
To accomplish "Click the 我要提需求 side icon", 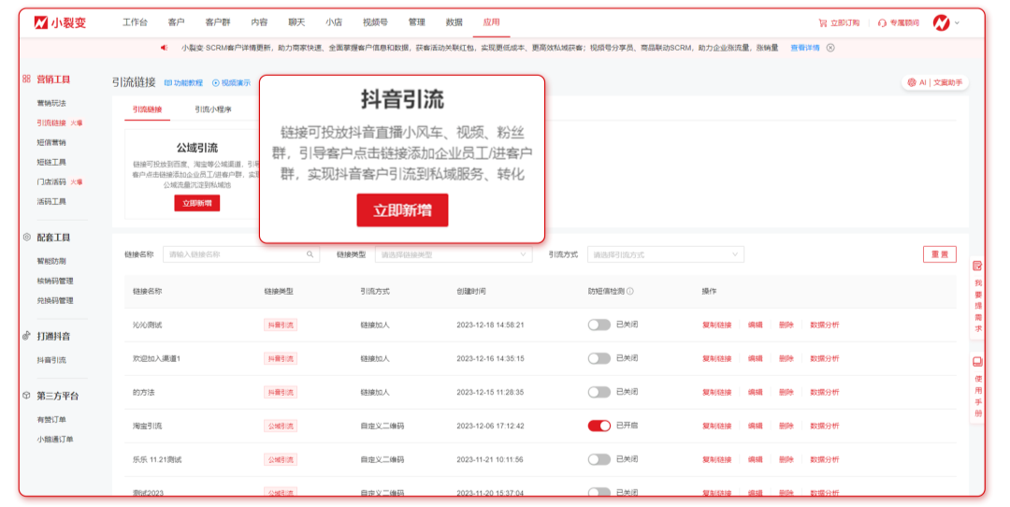I will pos(977,267).
